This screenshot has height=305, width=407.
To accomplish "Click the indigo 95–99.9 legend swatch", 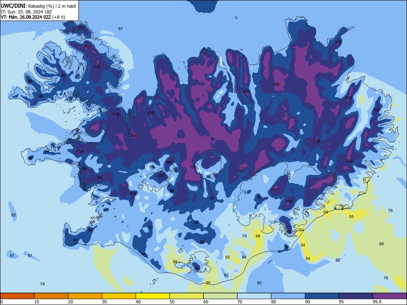I will coord(356,296).
